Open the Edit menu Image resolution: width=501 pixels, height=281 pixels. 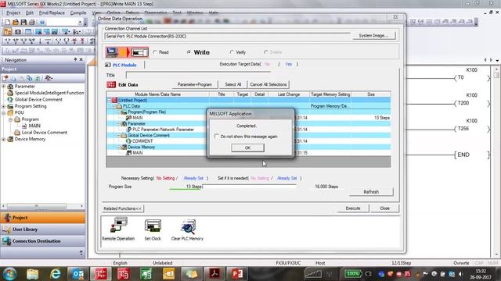point(30,13)
